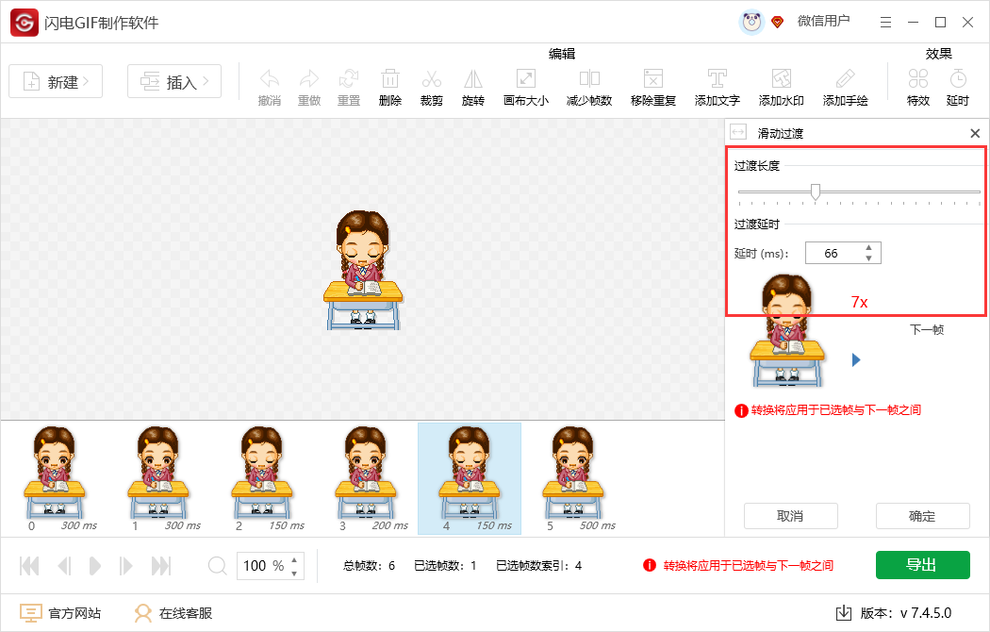Select the Crop (裁剪) scissors tool
The image size is (990, 632).
431,80
